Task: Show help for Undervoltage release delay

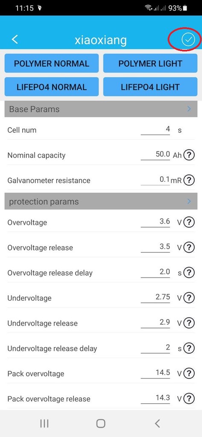Action: [190, 348]
